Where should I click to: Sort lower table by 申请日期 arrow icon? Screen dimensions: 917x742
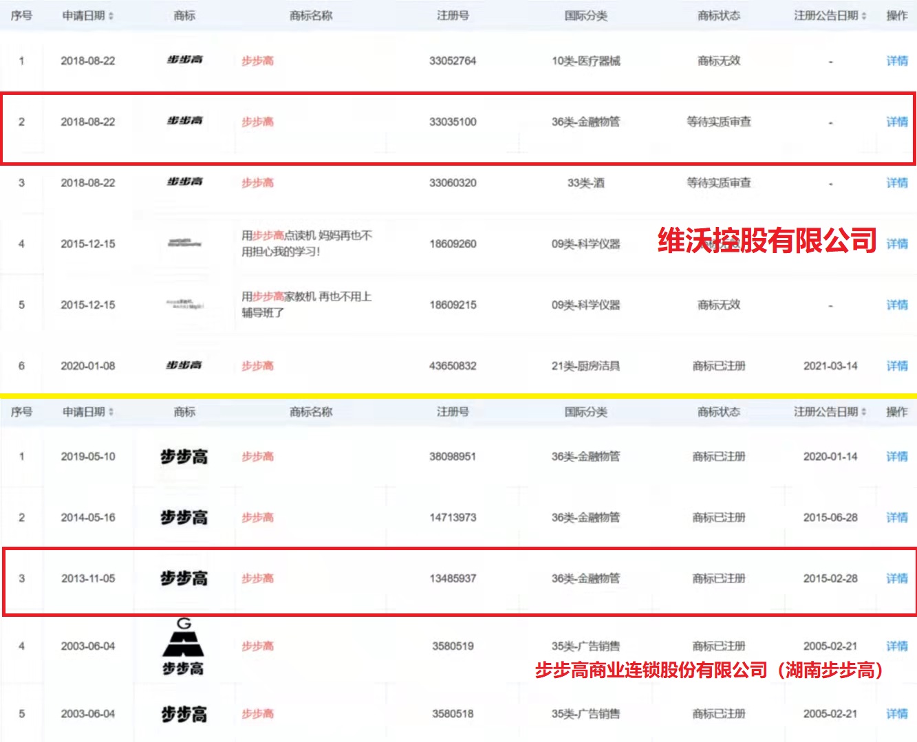pos(111,412)
